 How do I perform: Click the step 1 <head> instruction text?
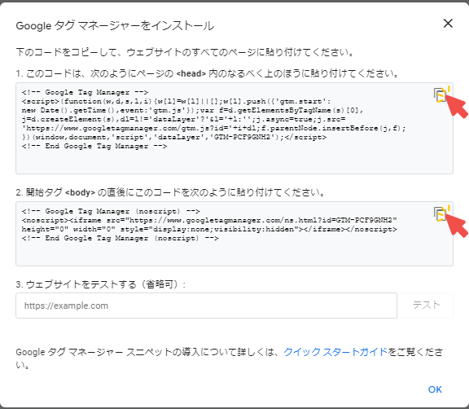(208, 73)
